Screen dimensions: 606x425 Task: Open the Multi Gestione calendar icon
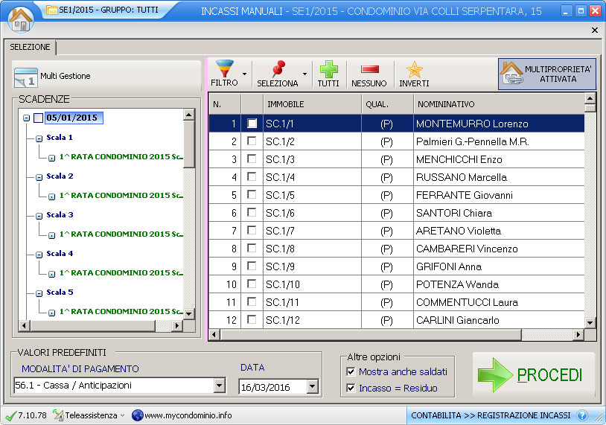(26, 77)
